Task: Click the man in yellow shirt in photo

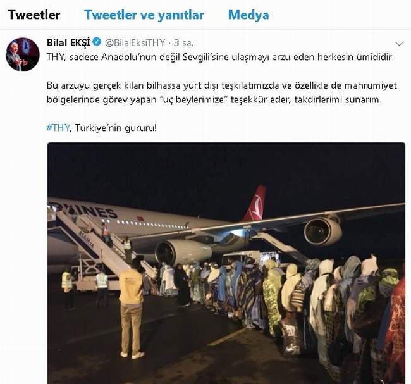Action: (131, 307)
